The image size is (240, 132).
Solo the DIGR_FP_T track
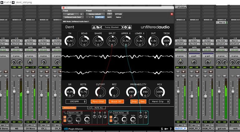191,76
